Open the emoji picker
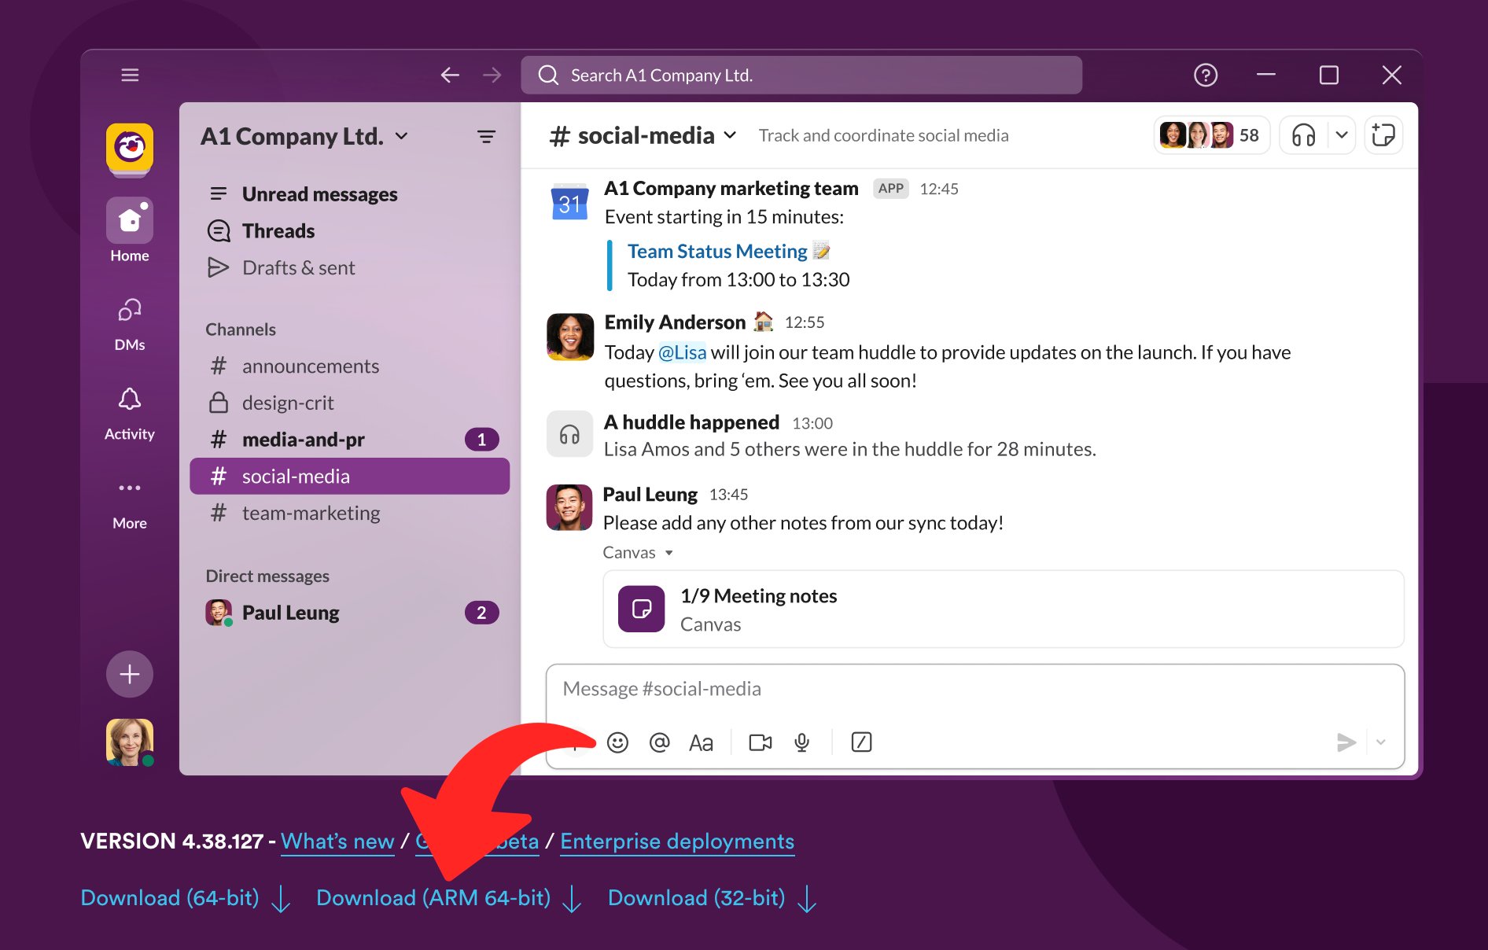 pyautogui.click(x=617, y=742)
